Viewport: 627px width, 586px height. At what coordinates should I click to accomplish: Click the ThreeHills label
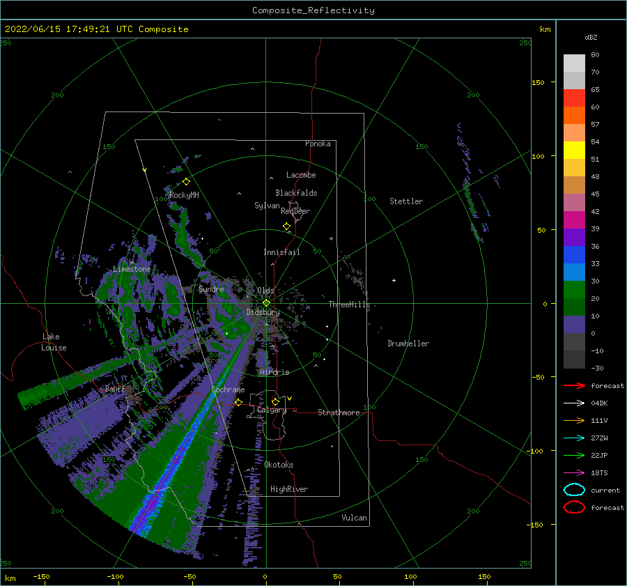tap(350, 304)
